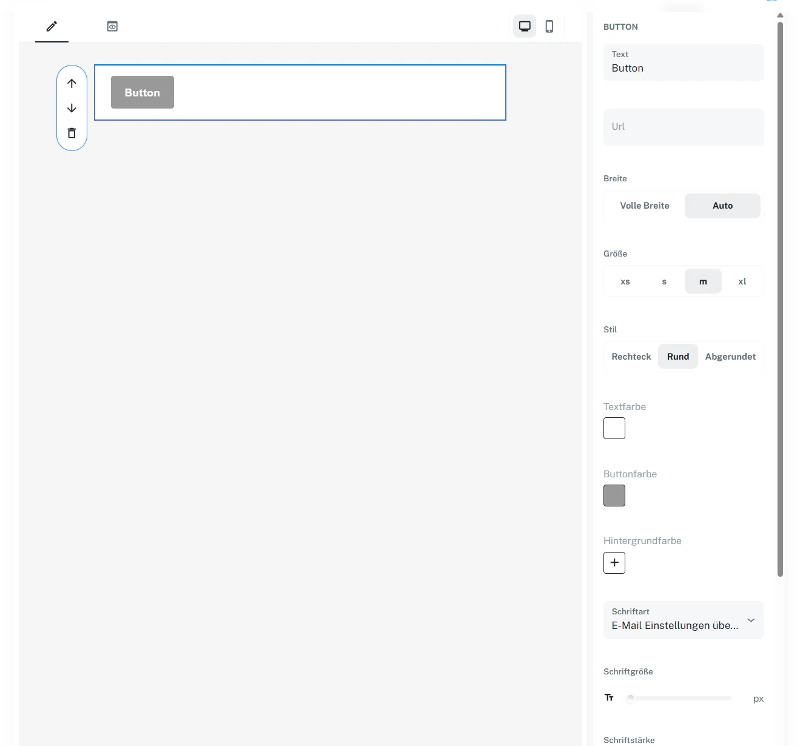Image resolution: width=803 pixels, height=746 pixels.
Task: Choose Auto width option
Action: tap(722, 206)
